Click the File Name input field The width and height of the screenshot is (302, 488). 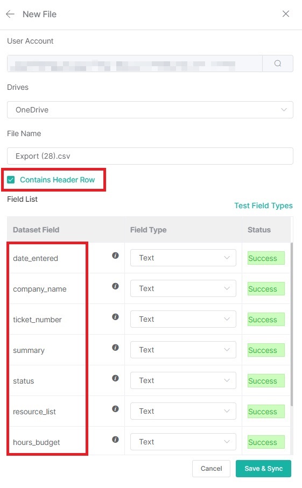coord(150,156)
